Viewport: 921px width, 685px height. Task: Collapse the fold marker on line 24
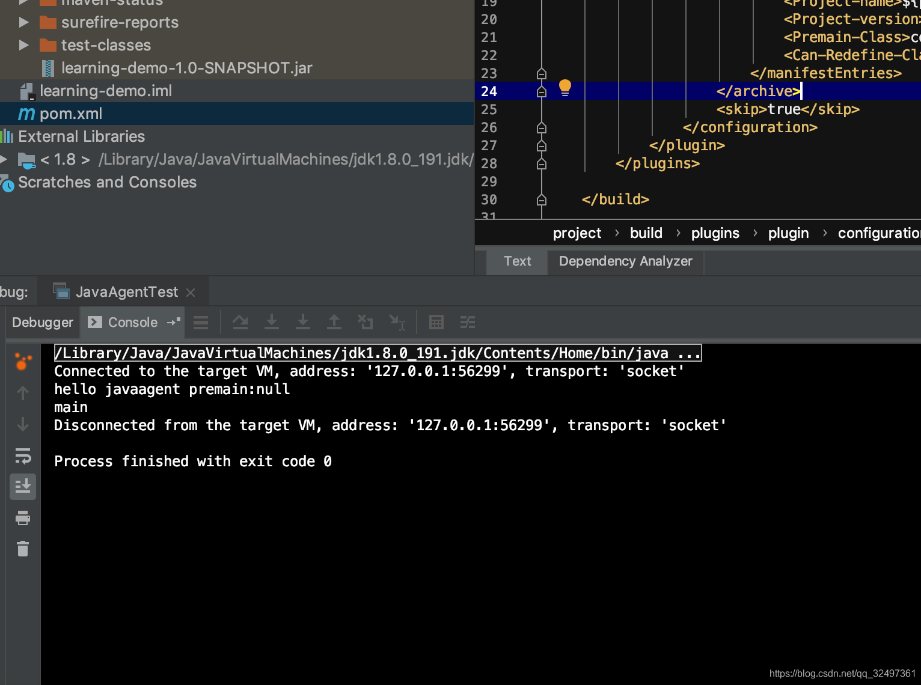(x=542, y=91)
